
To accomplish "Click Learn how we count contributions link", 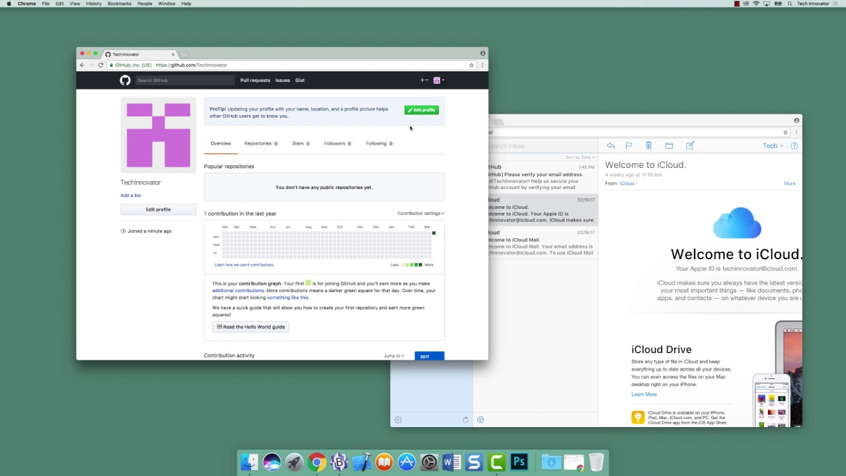I will point(244,264).
